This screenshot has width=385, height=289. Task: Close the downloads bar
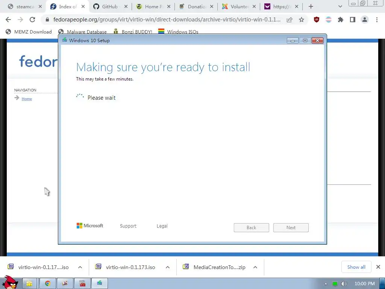pos(378,267)
